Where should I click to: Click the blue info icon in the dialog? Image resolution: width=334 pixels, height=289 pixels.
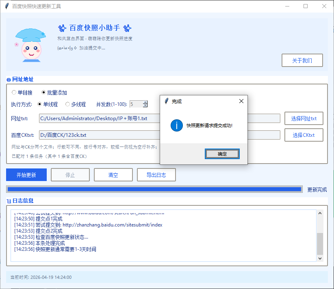176,126
